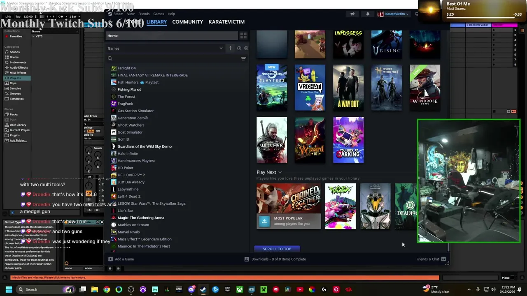Image resolution: width=527 pixels, height=296 pixels.
Task: Click Add a Game
Action: click(x=121, y=259)
